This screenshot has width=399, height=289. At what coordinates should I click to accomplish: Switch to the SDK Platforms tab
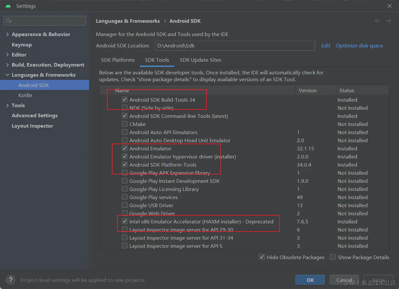(x=118, y=60)
